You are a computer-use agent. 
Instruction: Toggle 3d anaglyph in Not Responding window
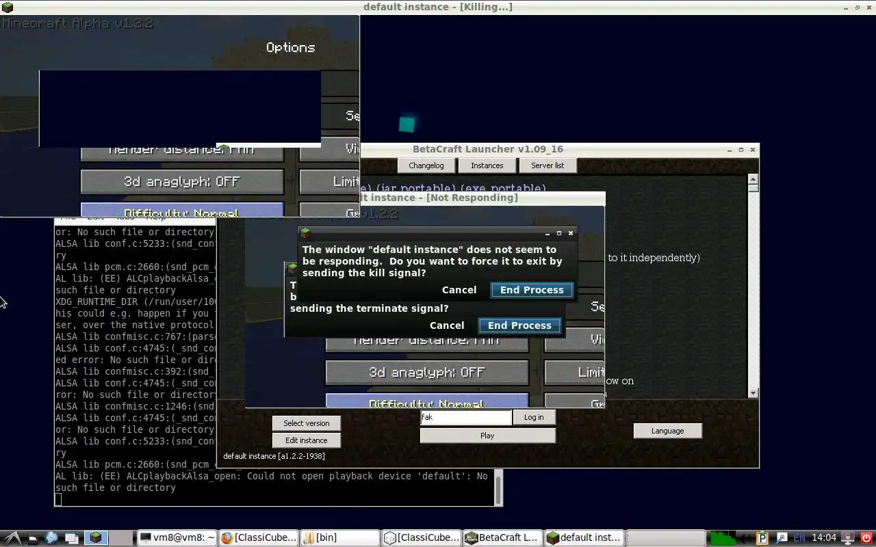[x=427, y=373]
